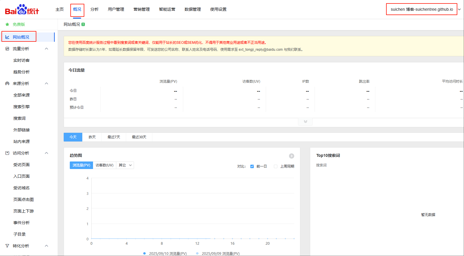Open 实时访客 in the sidebar
Viewport: 464px width, 256px height.
tap(22, 60)
